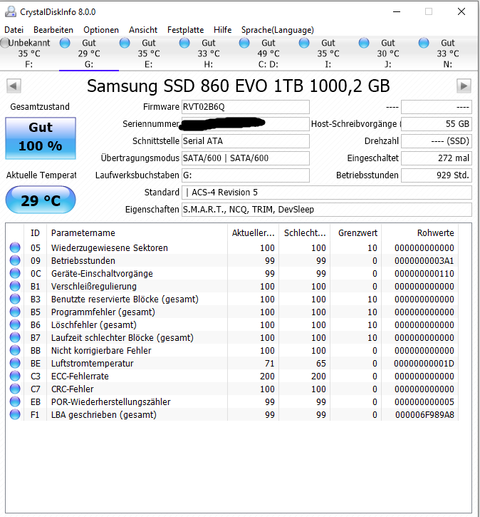
Task: Open the Datei menu
Action: [x=14, y=30]
